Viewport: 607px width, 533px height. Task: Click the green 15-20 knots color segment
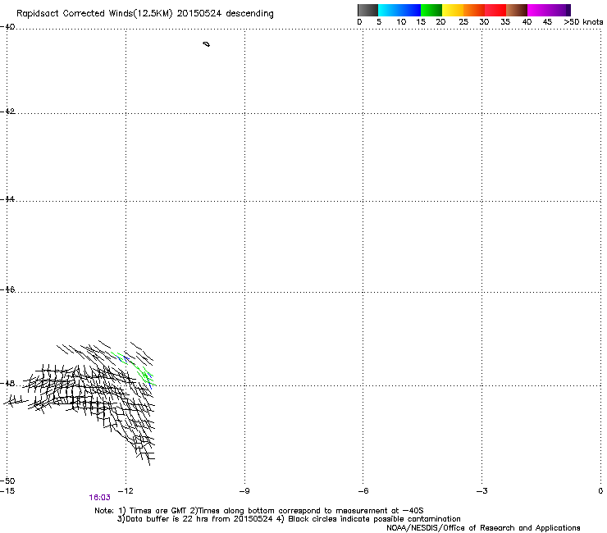pyautogui.click(x=431, y=10)
